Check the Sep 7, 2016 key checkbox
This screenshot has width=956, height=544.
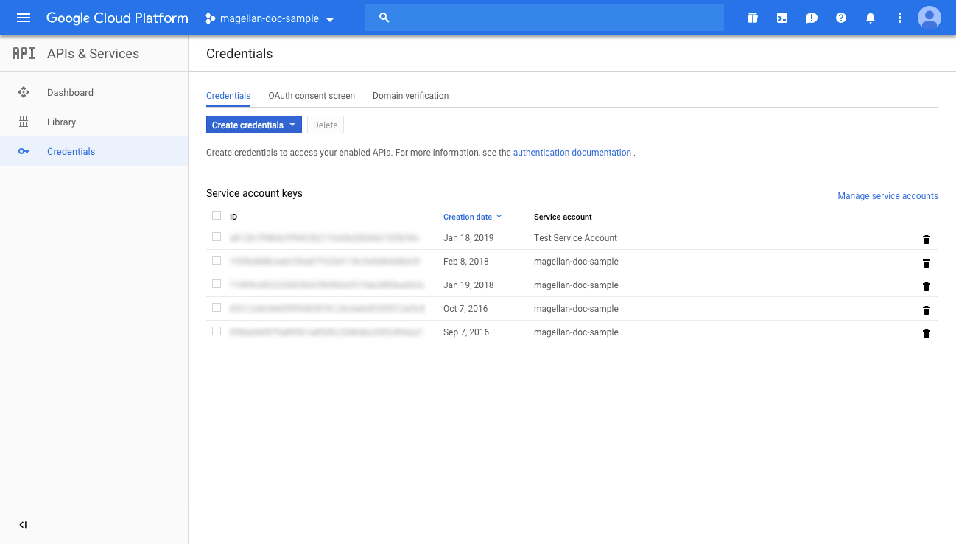click(217, 331)
